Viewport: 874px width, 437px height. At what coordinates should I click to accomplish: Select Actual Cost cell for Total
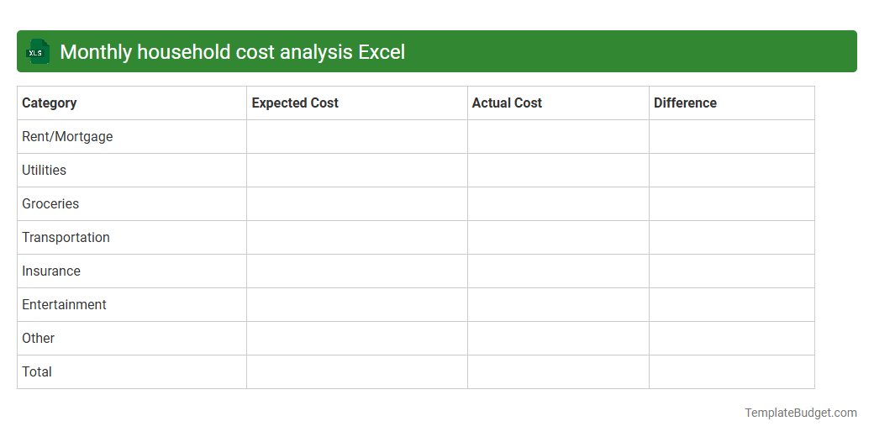tap(559, 371)
